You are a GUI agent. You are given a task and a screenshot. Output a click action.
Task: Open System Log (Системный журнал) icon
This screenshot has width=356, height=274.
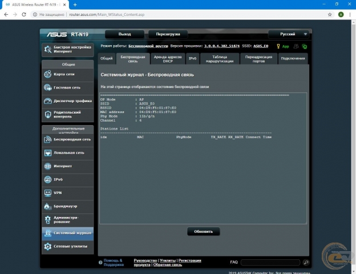pyautogui.click(x=48, y=233)
